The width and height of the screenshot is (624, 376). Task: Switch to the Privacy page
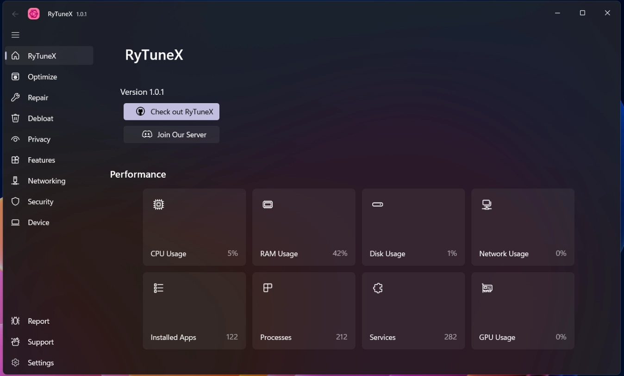(x=49, y=139)
